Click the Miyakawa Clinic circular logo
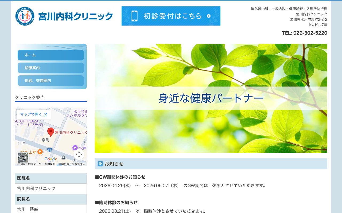Screen dimensions: 342x213 25,16
